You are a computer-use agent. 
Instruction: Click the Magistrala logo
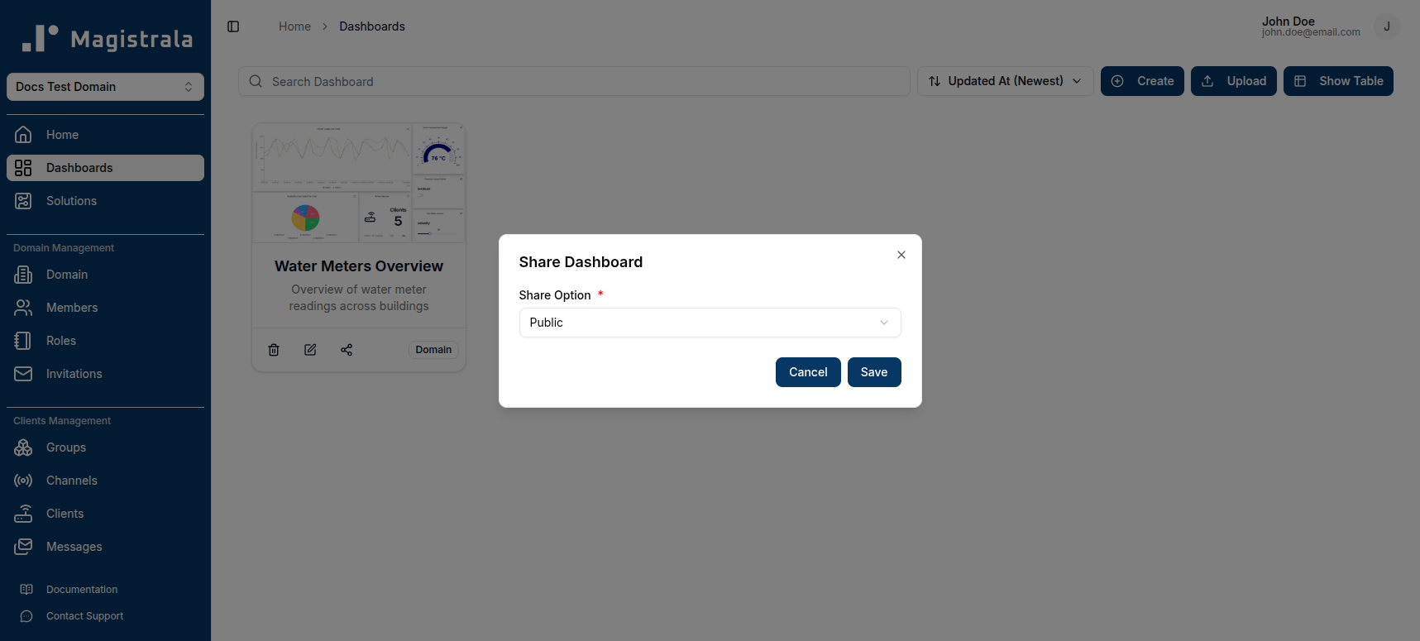[108, 39]
